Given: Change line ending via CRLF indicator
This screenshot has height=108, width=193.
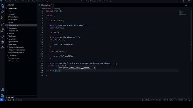Looking at the screenshot, I should (172, 100).
